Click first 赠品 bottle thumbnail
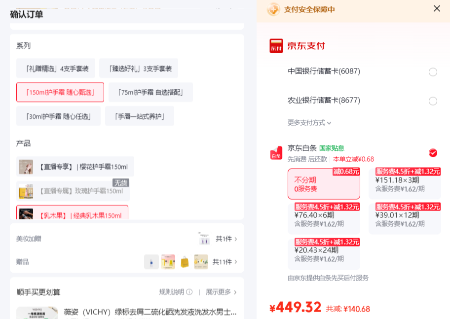The image size is (450, 319). (151, 262)
